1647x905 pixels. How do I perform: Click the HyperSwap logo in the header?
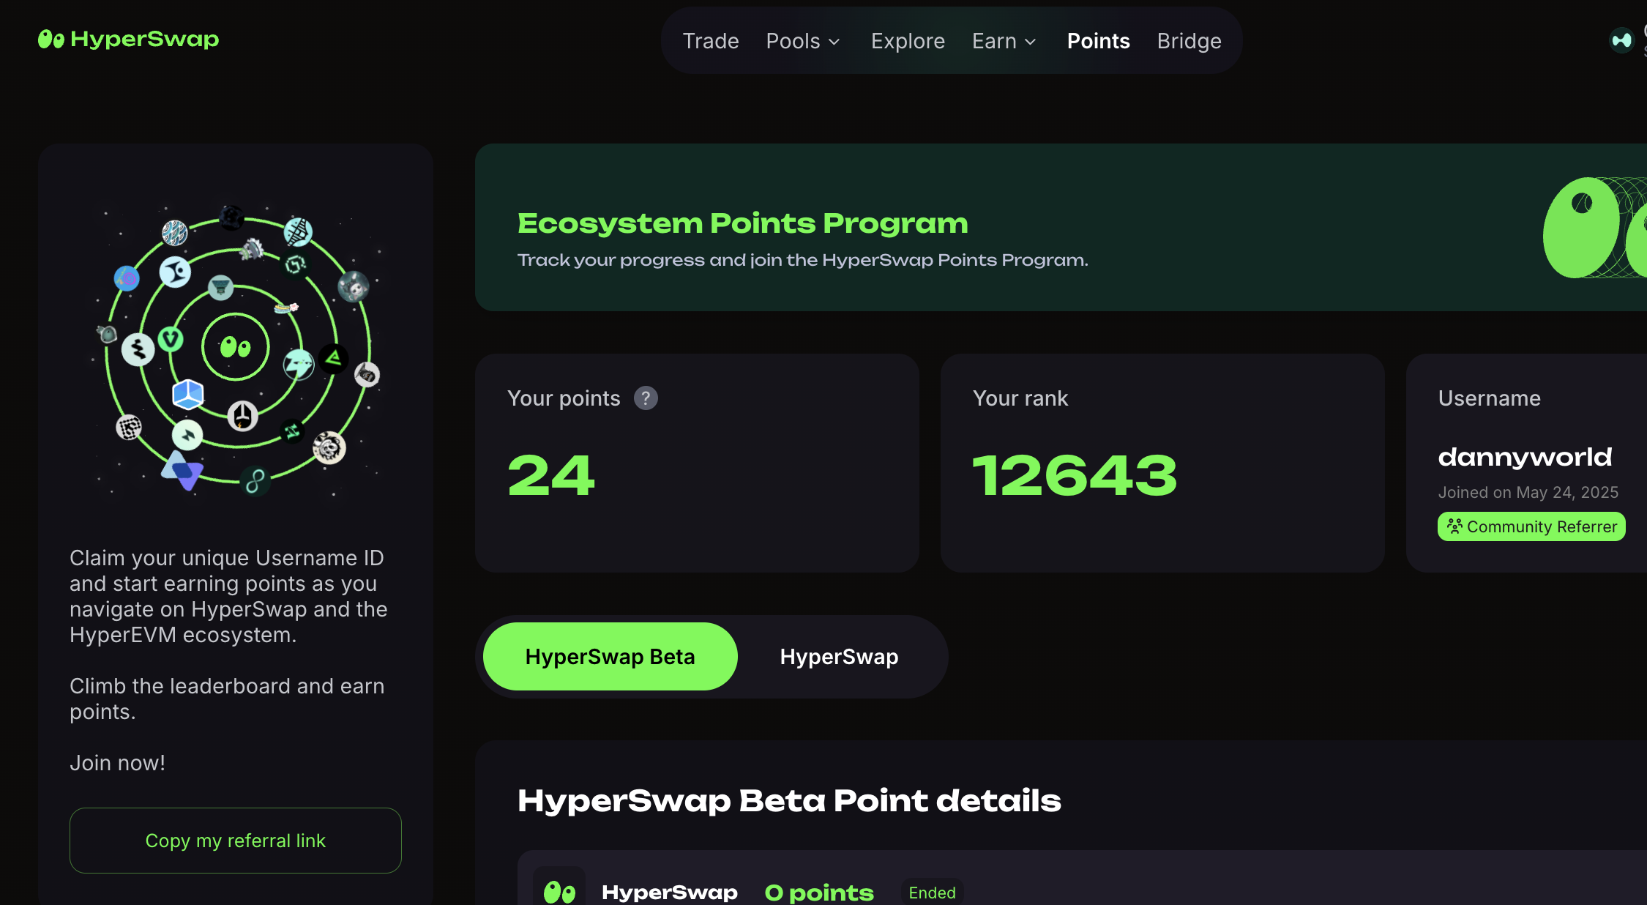[x=128, y=39]
